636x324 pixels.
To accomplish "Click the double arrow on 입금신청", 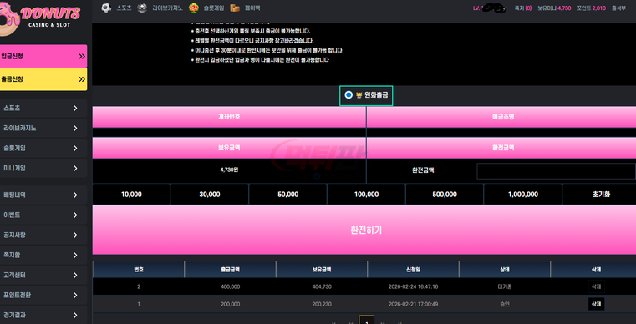I will tap(82, 56).
